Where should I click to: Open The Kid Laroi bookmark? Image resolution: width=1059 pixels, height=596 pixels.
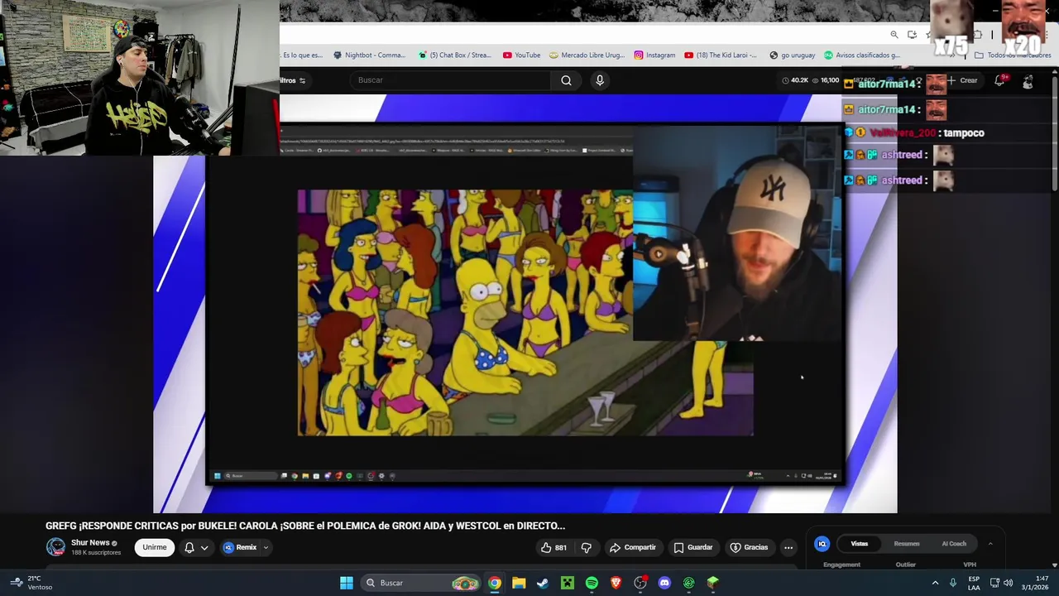click(721, 55)
